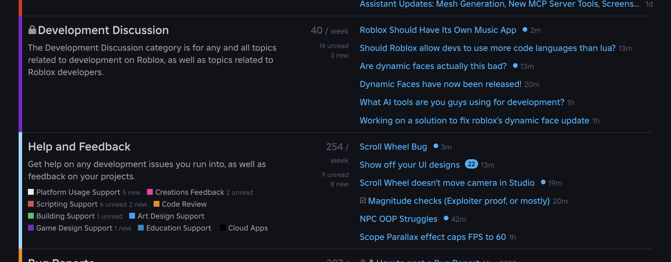Click '2 unread' beside Creations Feedback
Image resolution: width=671 pixels, height=262 pixels.
click(x=240, y=193)
